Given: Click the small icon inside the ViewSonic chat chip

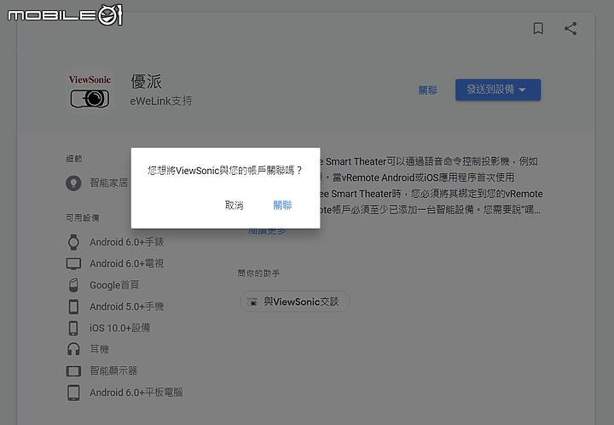Looking at the screenshot, I should pos(252,301).
